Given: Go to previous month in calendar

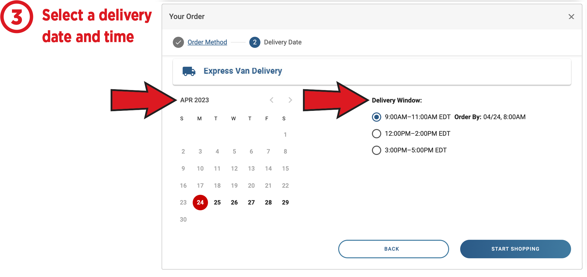Looking at the screenshot, I should (x=272, y=100).
